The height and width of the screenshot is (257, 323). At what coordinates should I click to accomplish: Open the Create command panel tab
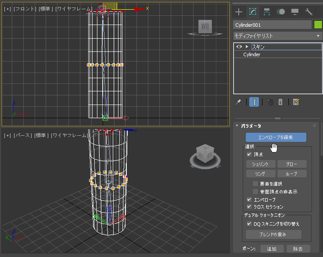239,12
